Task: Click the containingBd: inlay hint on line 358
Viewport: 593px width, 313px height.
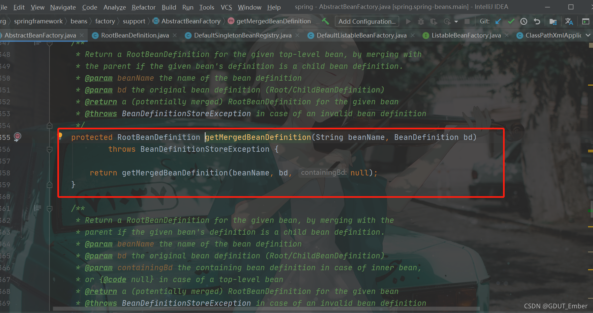Action: (x=323, y=172)
